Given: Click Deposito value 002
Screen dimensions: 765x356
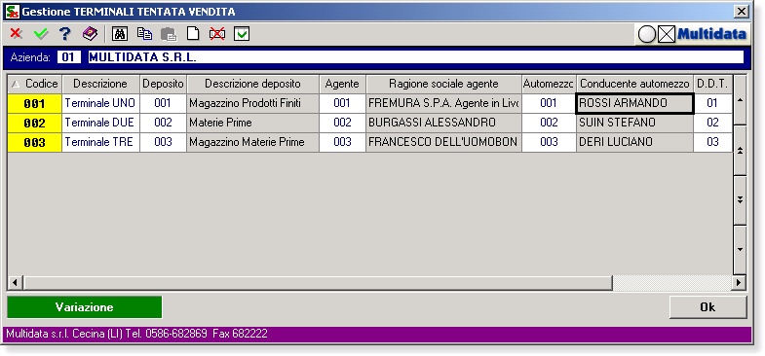Looking at the screenshot, I should click(x=163, y=123).
